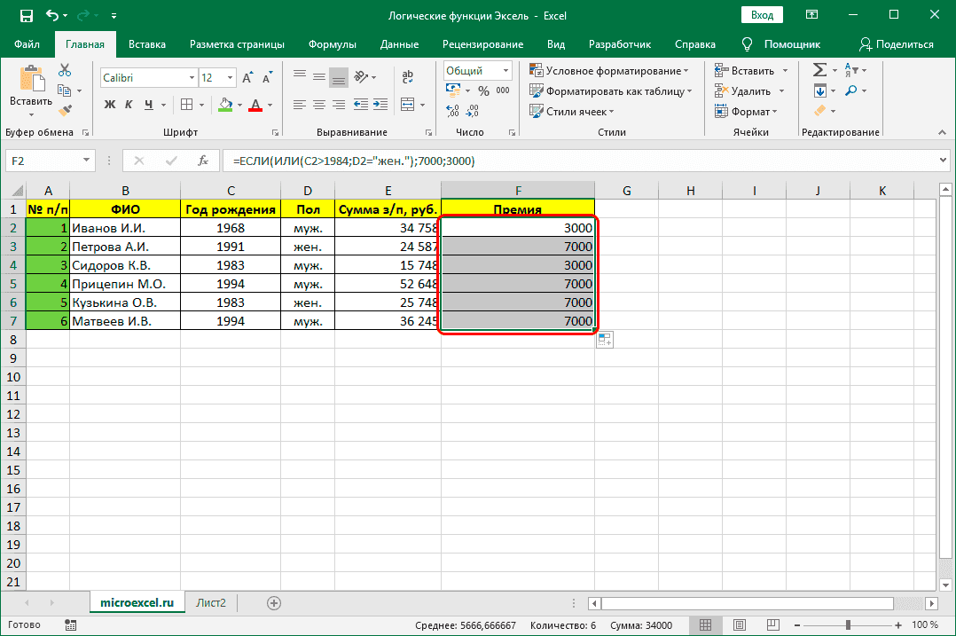Click the Find and Select magnifier icon
This screenshot has width=956, height=636.
[x=850, y=90]
